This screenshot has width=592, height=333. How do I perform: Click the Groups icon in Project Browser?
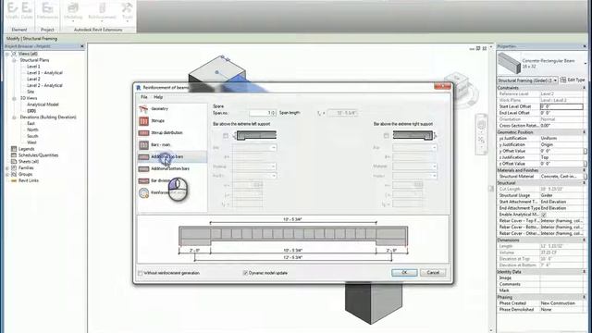tap(14, 175)
